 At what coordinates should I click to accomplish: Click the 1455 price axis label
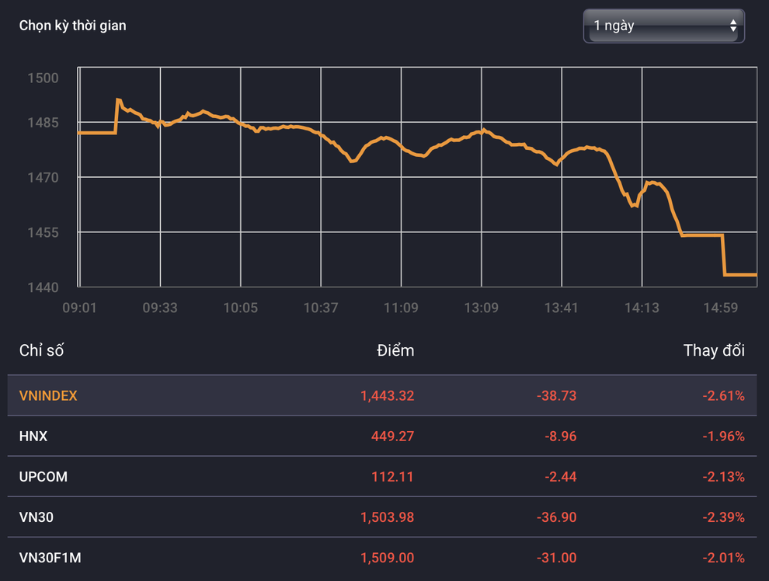[x=43, y=232]
